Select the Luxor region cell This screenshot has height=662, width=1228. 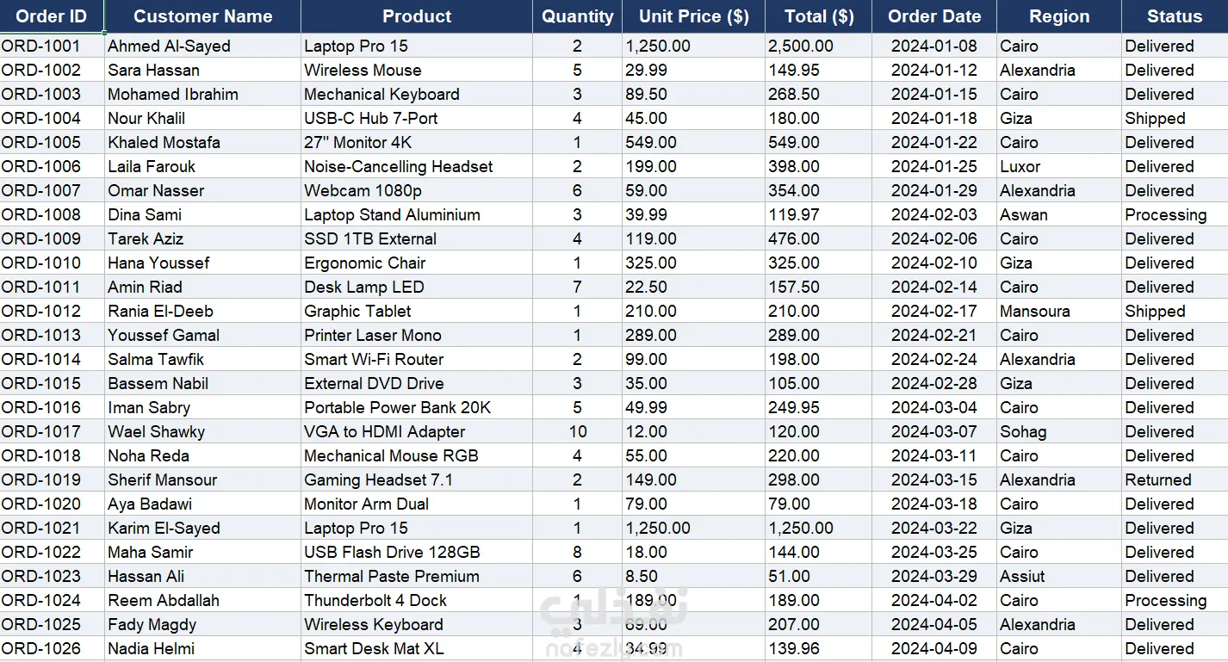(1059, 166)
